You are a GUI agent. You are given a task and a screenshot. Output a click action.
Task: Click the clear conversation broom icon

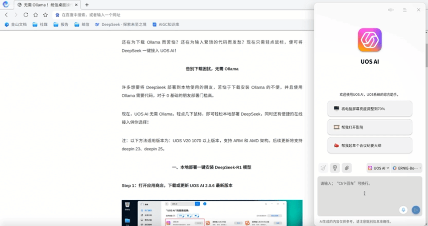[x=323, y=168]
